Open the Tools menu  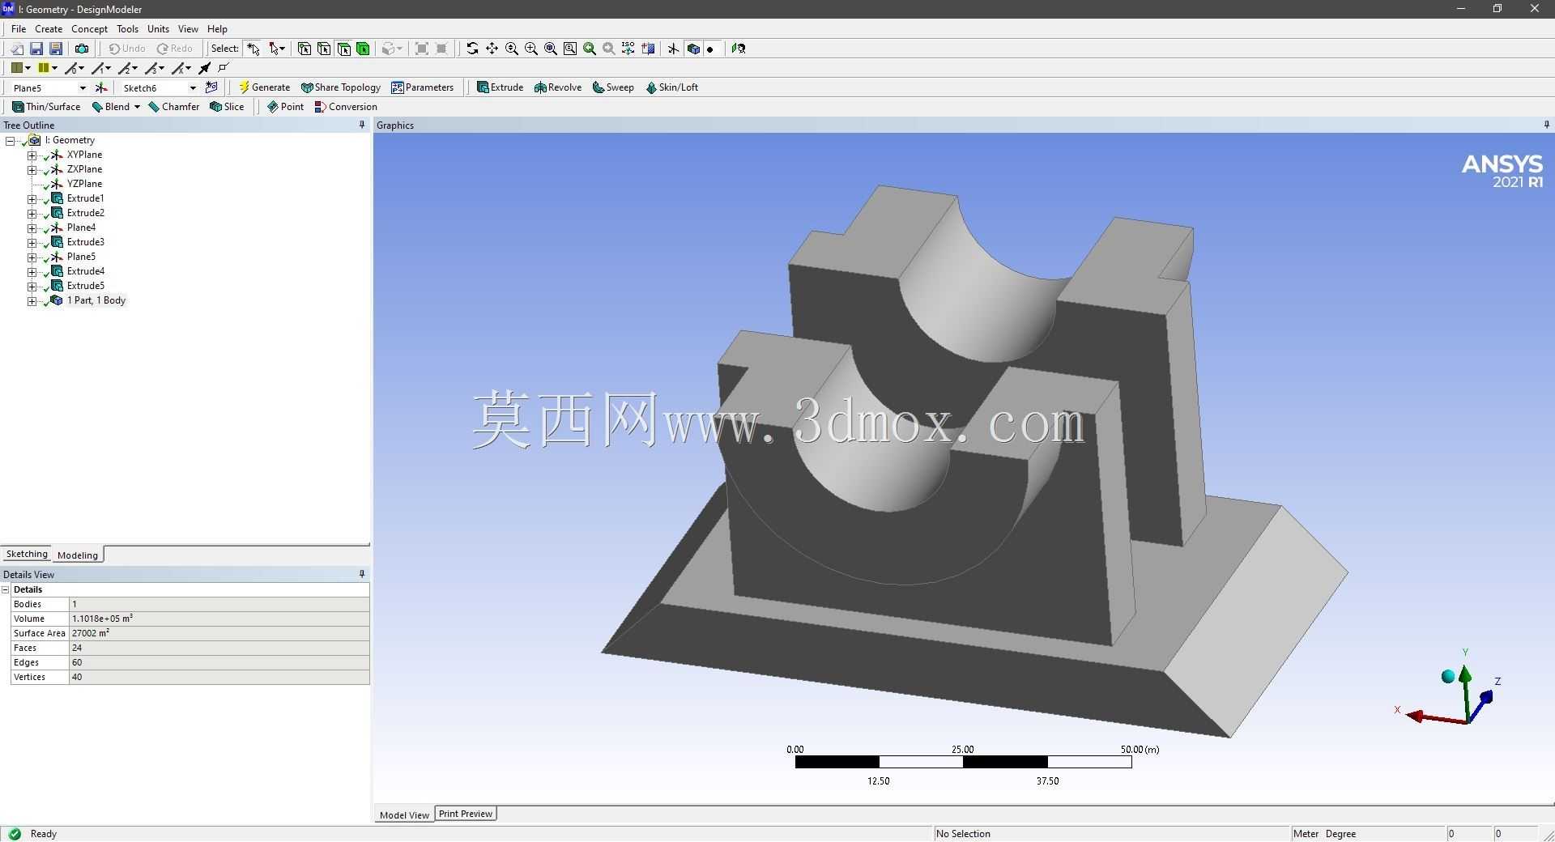[x=127, y=29]
